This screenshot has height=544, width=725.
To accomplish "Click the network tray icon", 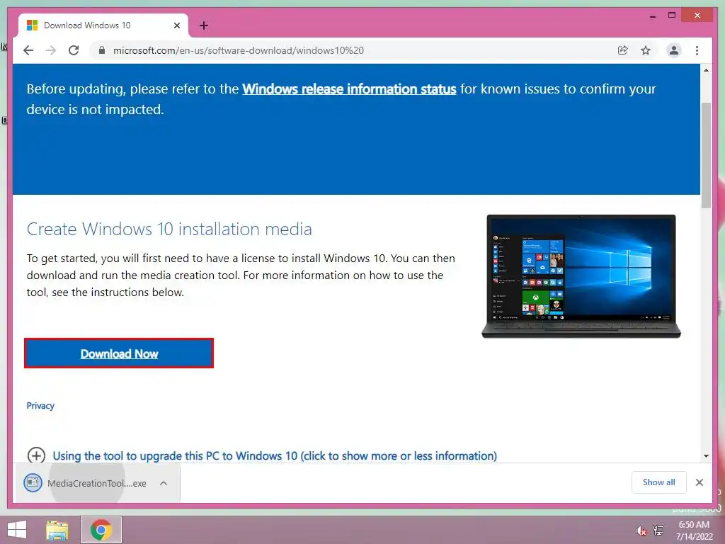I will (658, 530).
